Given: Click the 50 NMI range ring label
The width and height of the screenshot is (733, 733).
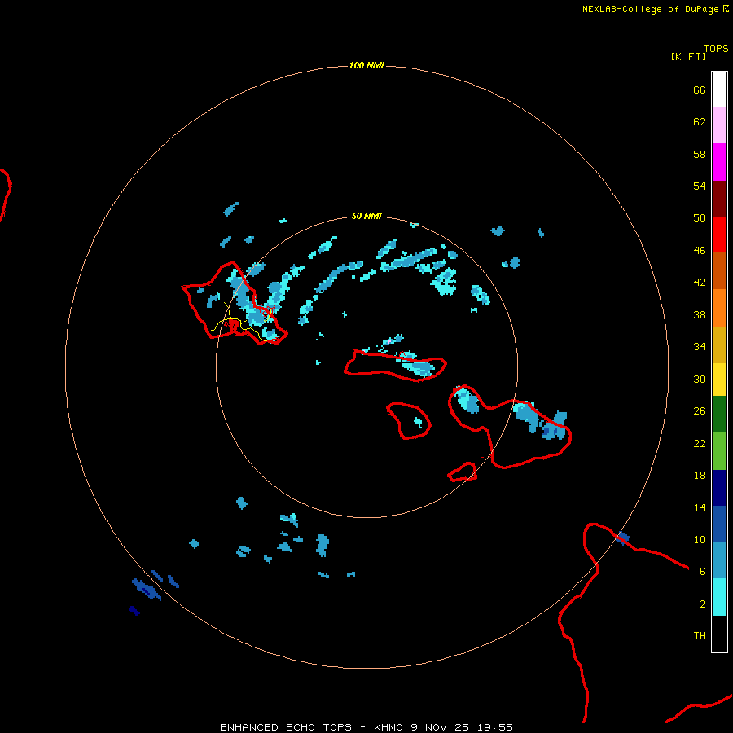Looking at the screenshot, I should pos(366,216).
